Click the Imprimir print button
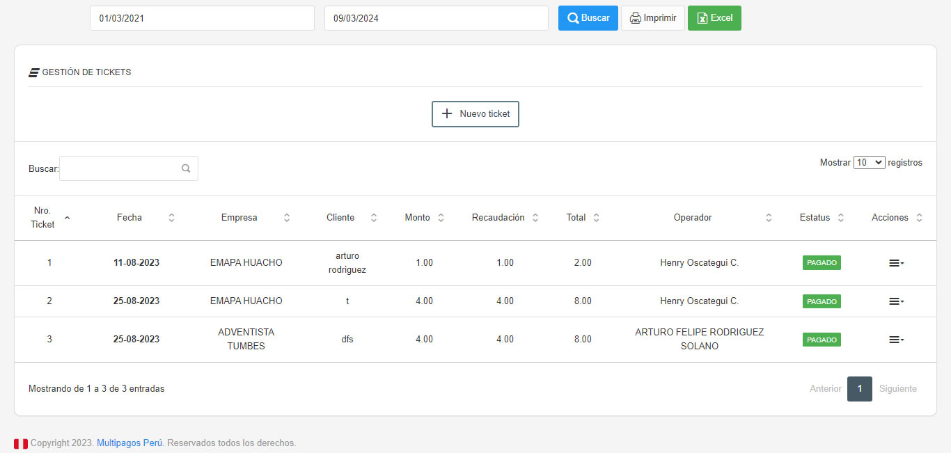This screenshot has height=453, width=951. [653, 18]
